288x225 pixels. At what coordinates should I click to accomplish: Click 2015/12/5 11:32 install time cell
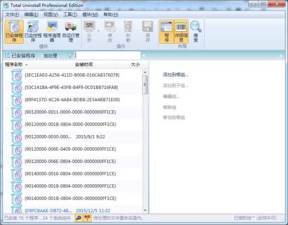click(x=93, y=211)
